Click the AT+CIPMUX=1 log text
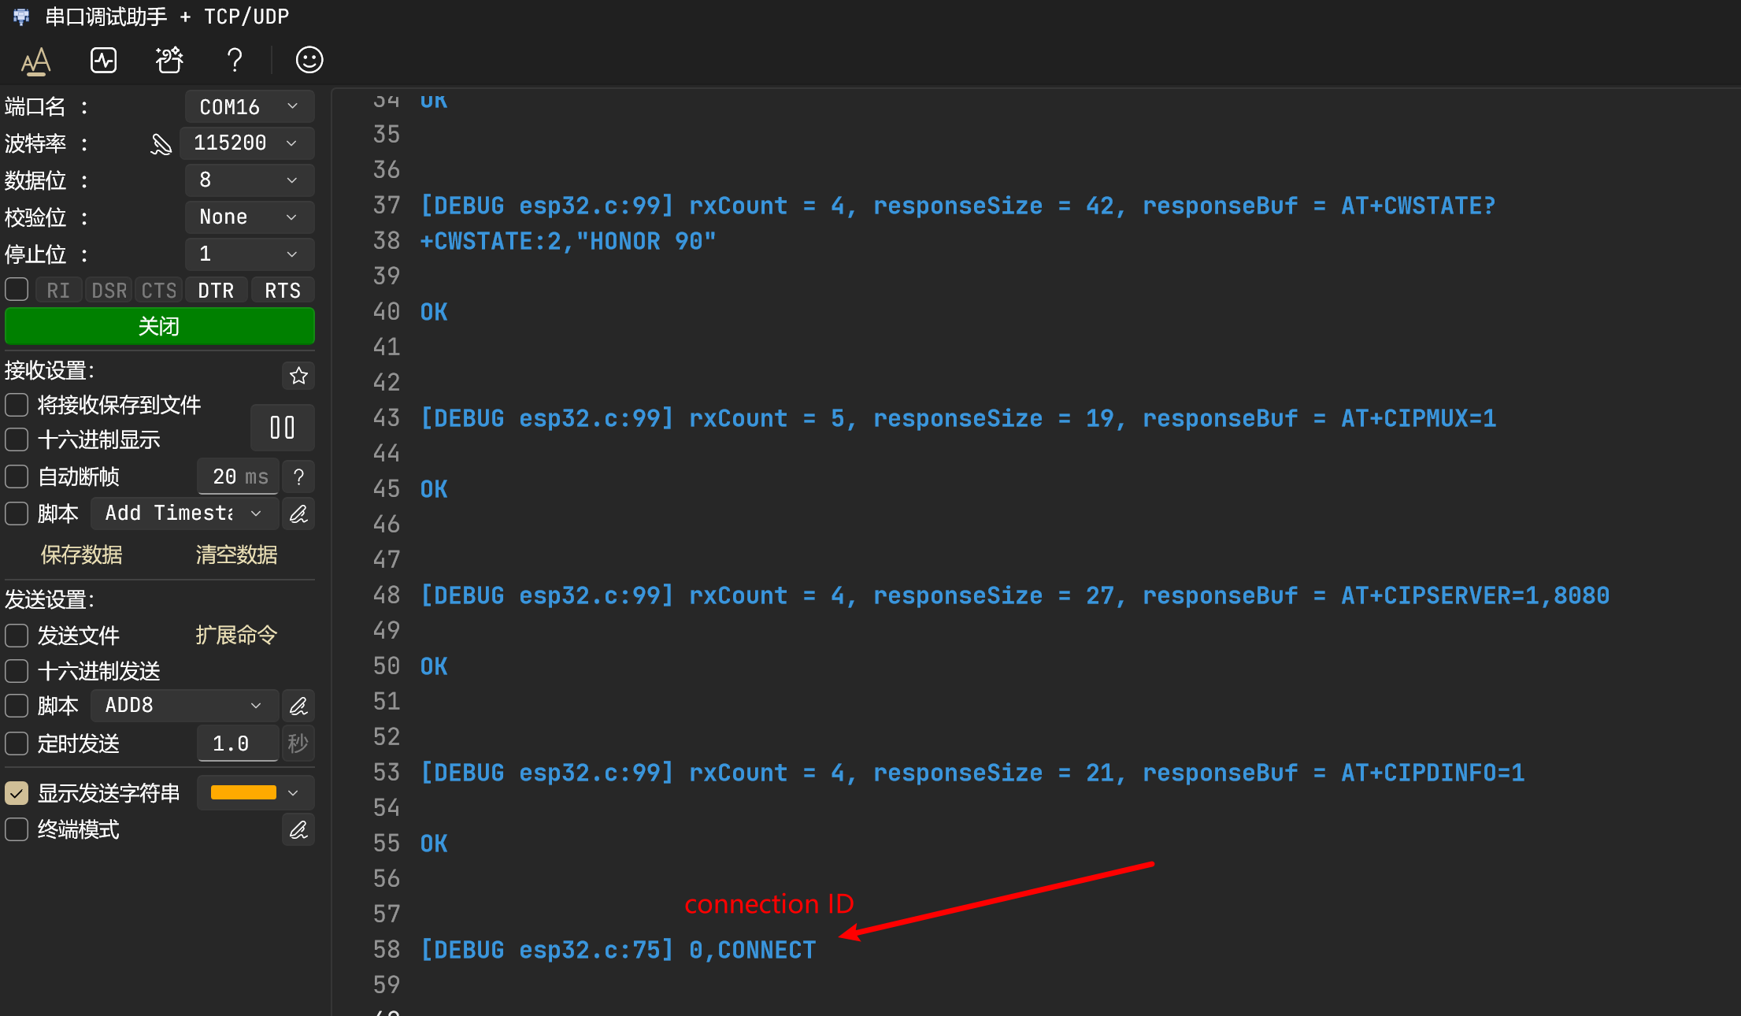The image size is (1741, 1016). pyautogui.click(x=1418, y=418)
